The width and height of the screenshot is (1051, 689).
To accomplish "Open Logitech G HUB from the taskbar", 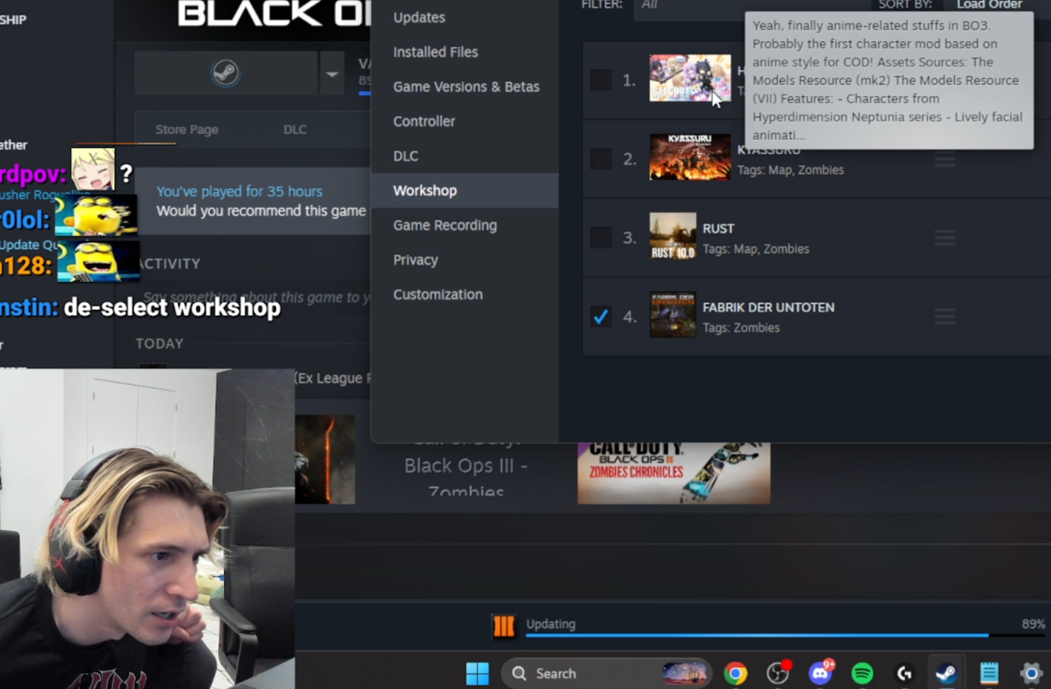I will tap(904, 673).
